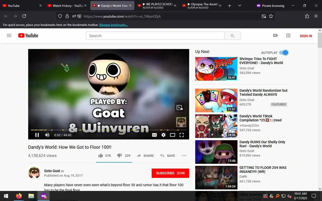
Task: Click the YouTube URL in address bar
Action: [x=122, y=16]
